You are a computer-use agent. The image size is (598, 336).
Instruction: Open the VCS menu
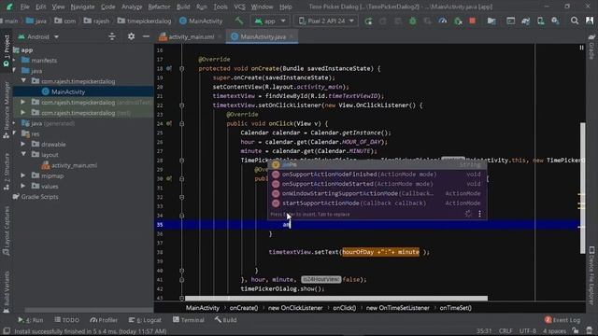click(239, 7)
